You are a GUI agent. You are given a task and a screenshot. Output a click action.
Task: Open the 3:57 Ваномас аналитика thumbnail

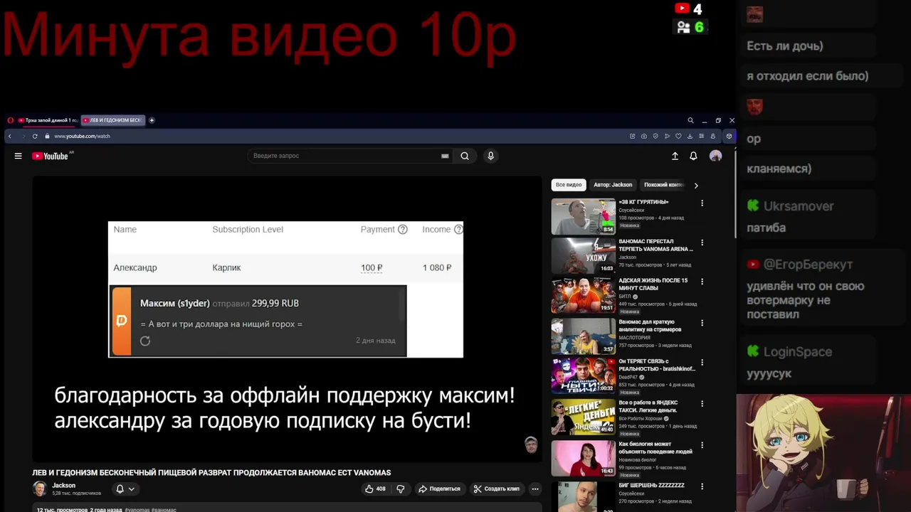coord(584,336)
